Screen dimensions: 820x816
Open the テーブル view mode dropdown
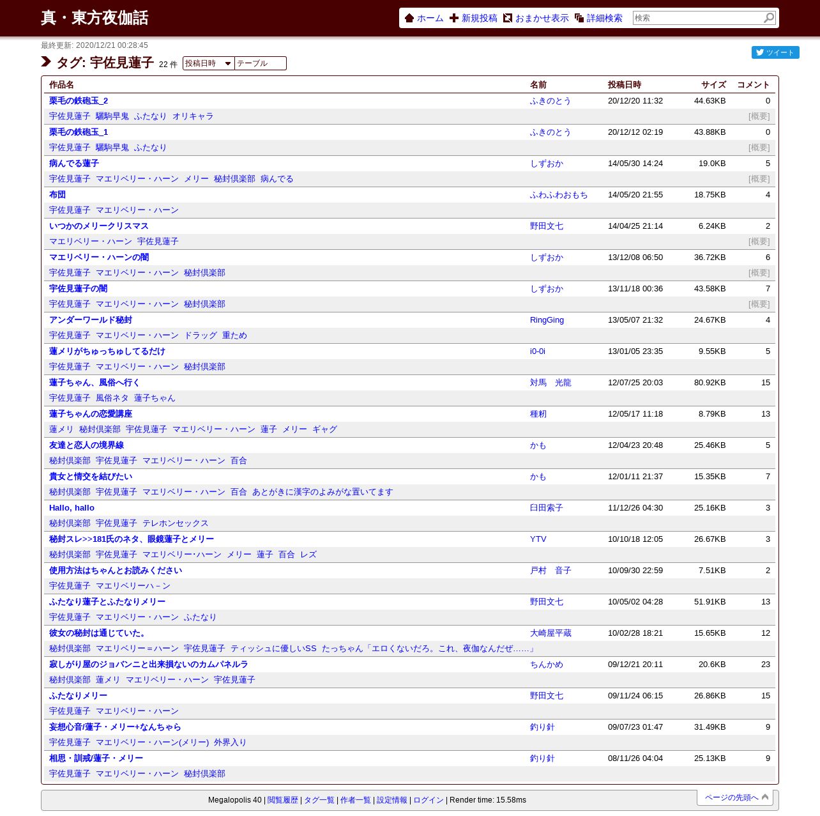tap(261, 63)
